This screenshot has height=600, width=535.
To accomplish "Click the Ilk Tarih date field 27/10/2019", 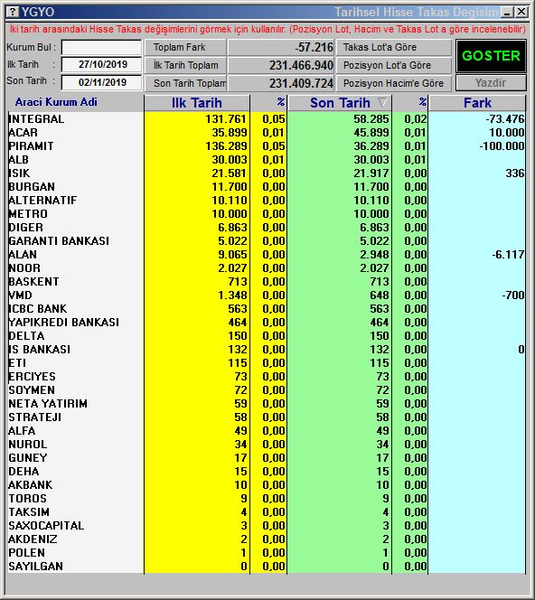I will [x=101, y=64].
